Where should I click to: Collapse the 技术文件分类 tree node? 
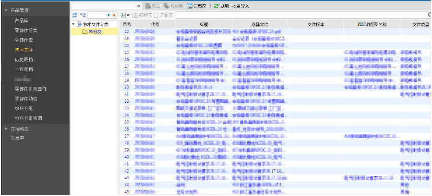click(x=73, y=24)
